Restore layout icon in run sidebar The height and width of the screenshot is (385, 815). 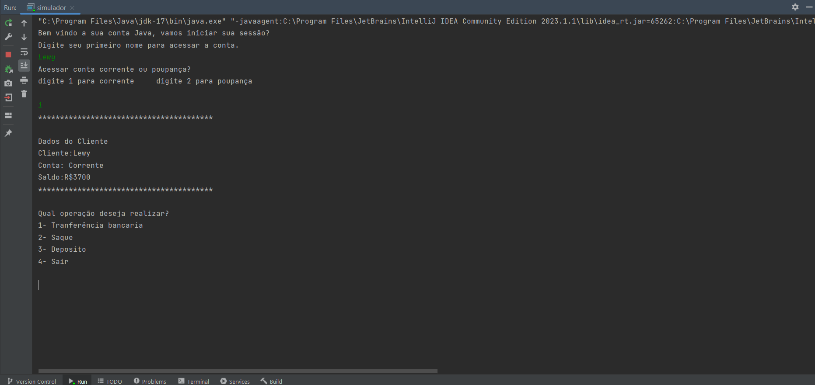click(x=8, y=115)
